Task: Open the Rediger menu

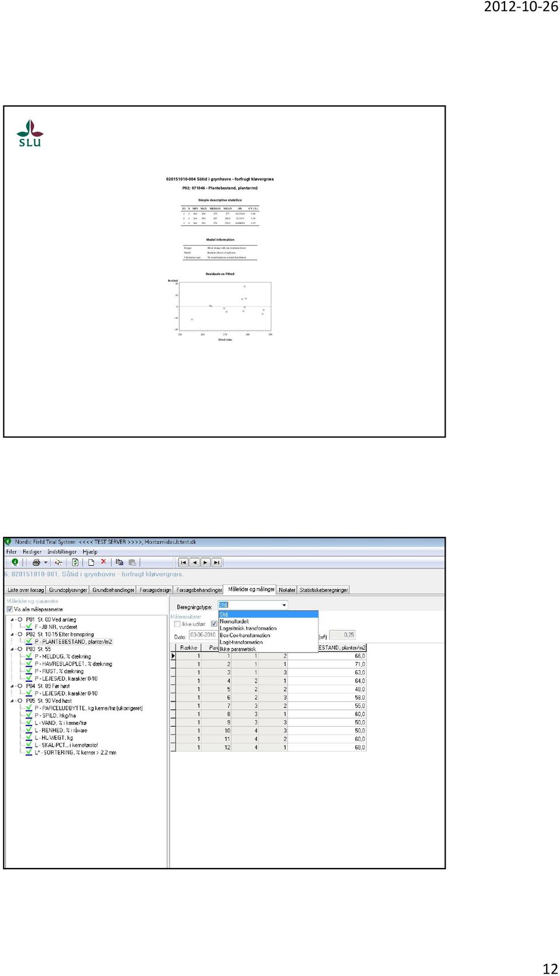Action: point(32,552)
